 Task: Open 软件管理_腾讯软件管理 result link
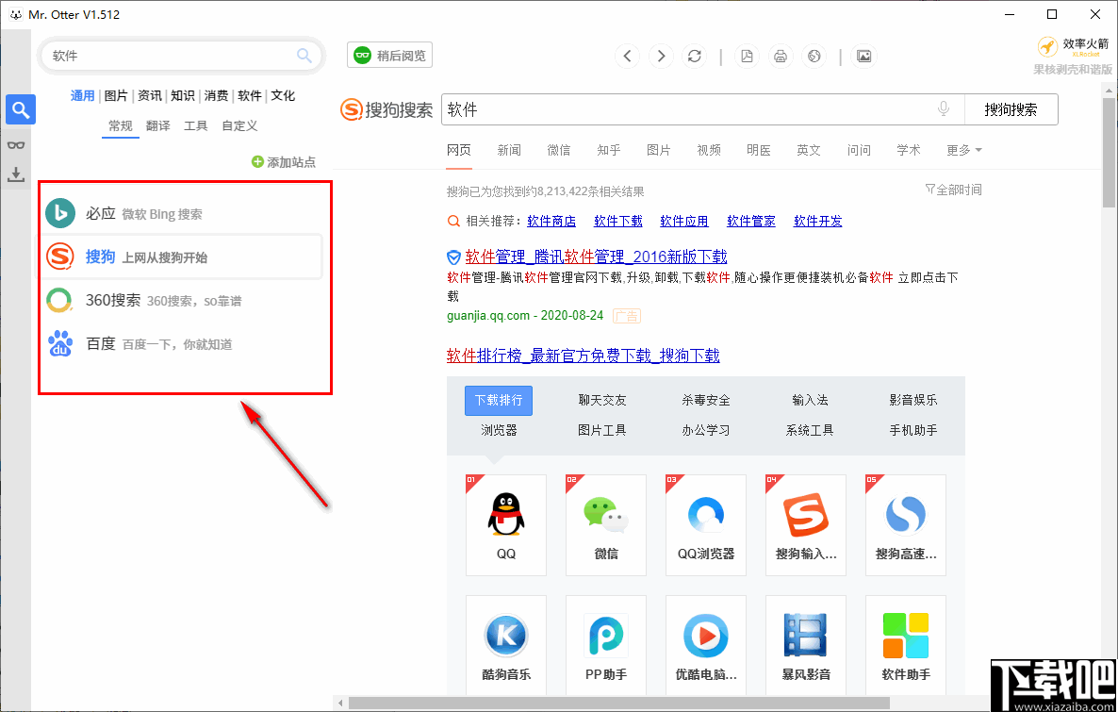click(596, 257)
